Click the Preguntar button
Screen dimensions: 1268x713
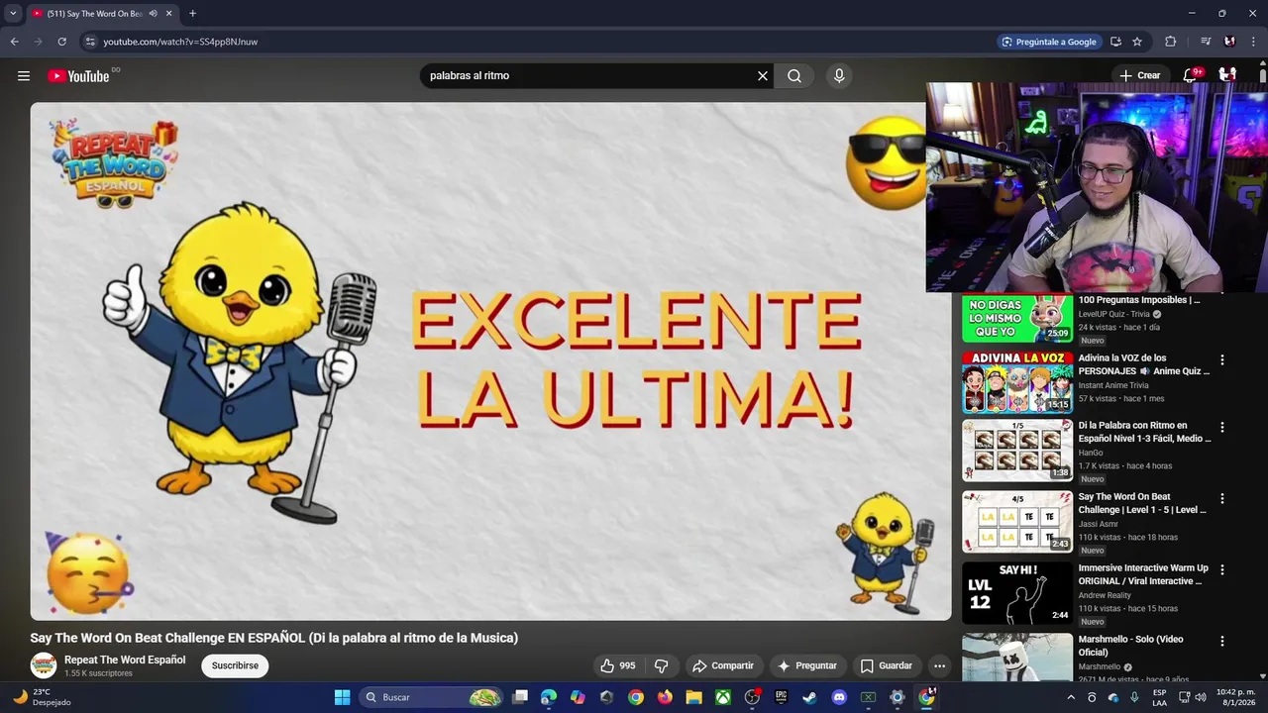807,665
